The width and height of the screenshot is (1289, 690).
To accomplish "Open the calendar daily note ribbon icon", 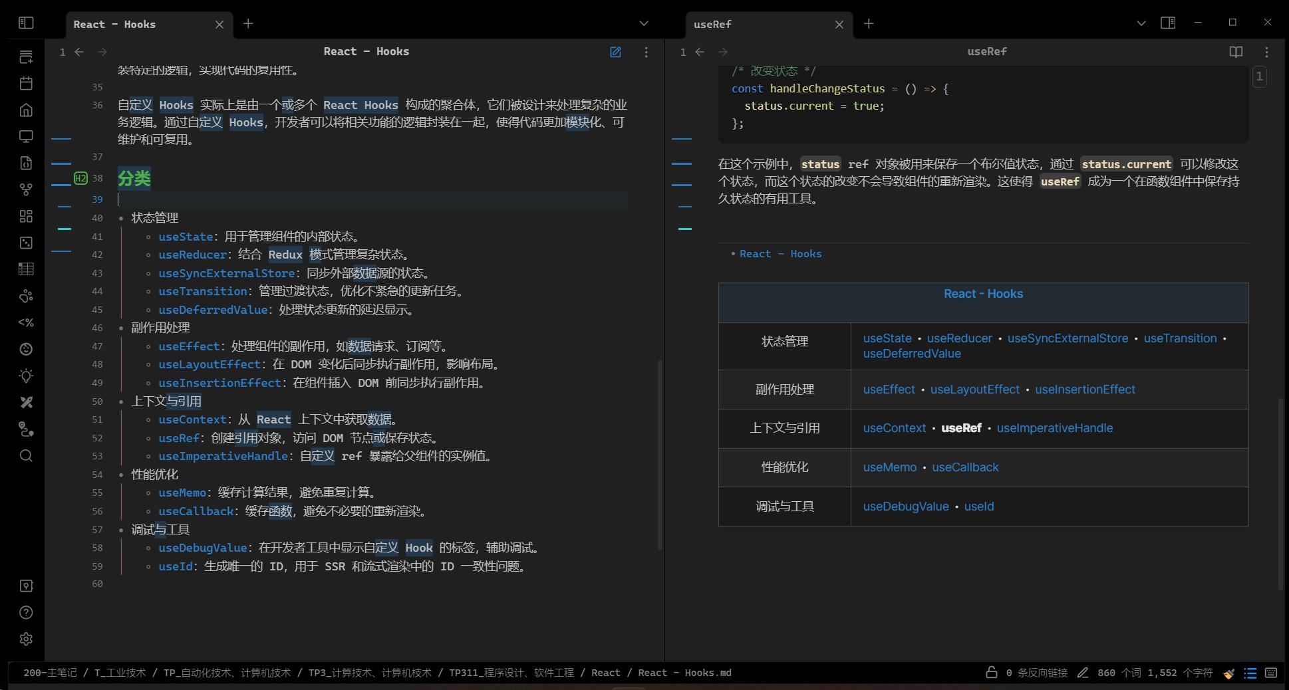I will (26, 84).
